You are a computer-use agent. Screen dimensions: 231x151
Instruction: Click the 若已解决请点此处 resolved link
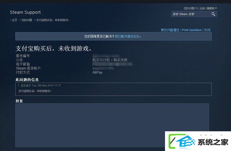coord(127,36)
